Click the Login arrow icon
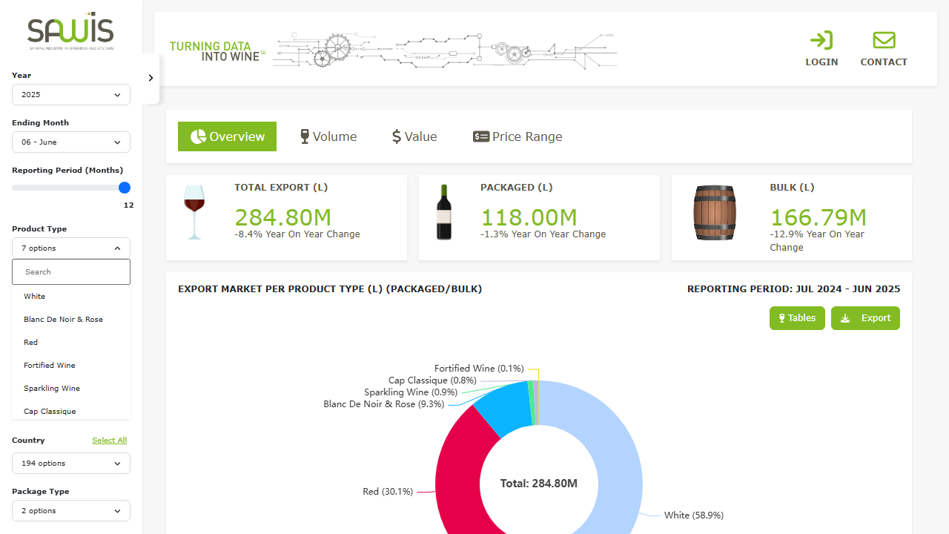Screen dimensions: 949x534 (821, 40)
